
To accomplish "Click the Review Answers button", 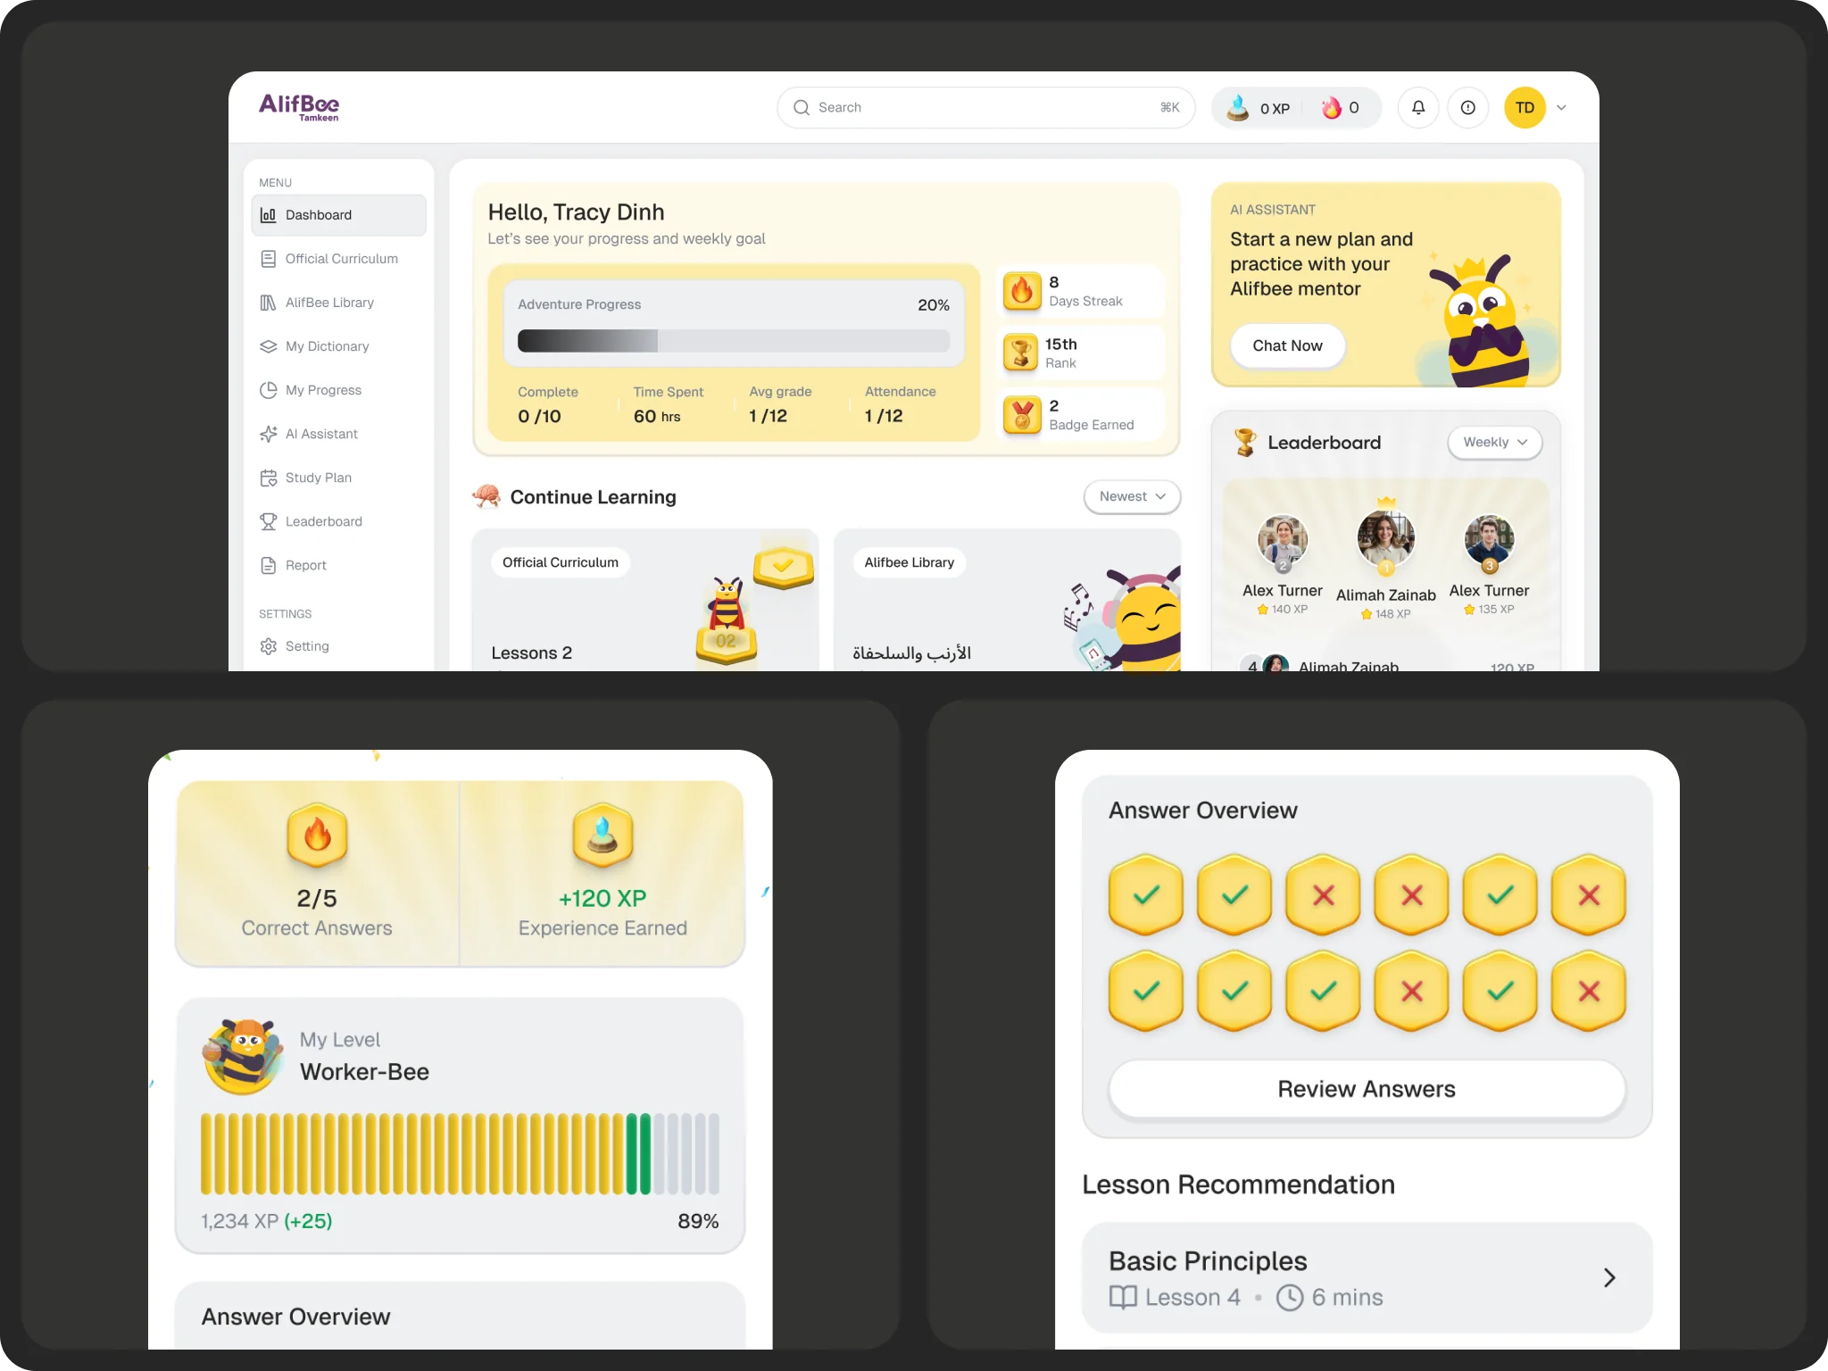I will pyautogui.click(x=1367, y=1089).
